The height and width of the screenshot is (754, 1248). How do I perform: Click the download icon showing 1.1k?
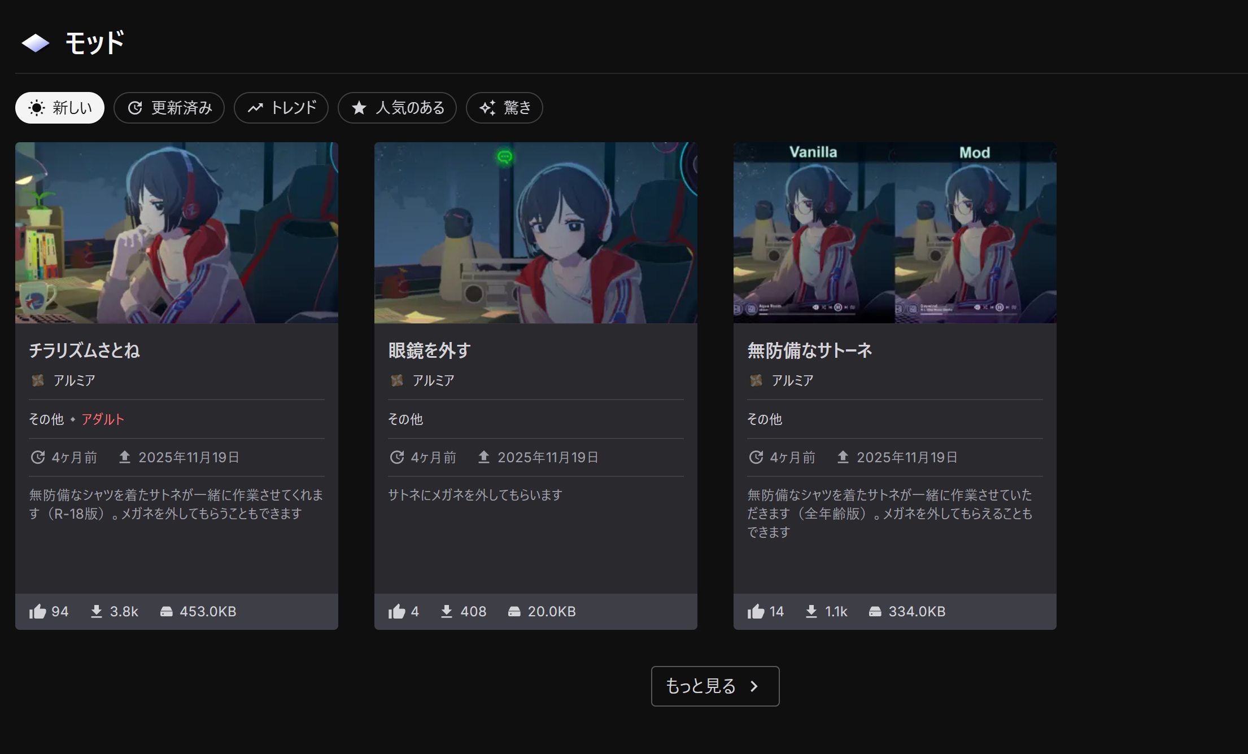(x=811, y=611)
